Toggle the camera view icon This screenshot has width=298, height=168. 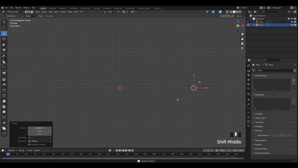click(x=242, y=43)
